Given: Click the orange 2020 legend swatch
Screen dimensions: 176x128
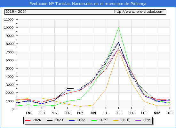Looking at the screenshot, I should click(116, 120).
